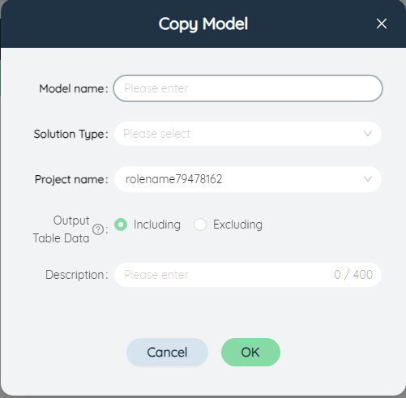The height and width of the screenshot is (398, 406).
Task: Focus the Description text field
Action: tap(248, 275)
